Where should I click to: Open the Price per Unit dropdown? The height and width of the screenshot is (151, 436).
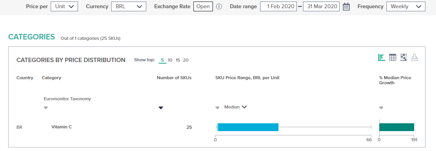[x=64, y=6]
